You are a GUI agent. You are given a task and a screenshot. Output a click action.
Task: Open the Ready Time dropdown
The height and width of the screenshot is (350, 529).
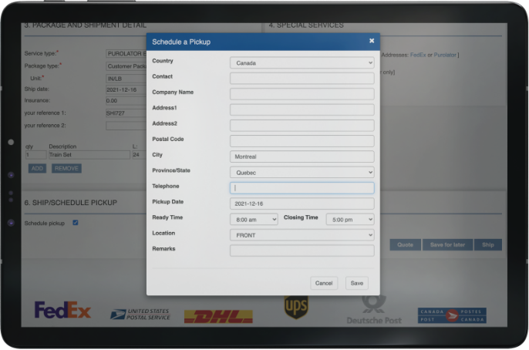pyautogui.click(x=254, y=219)
